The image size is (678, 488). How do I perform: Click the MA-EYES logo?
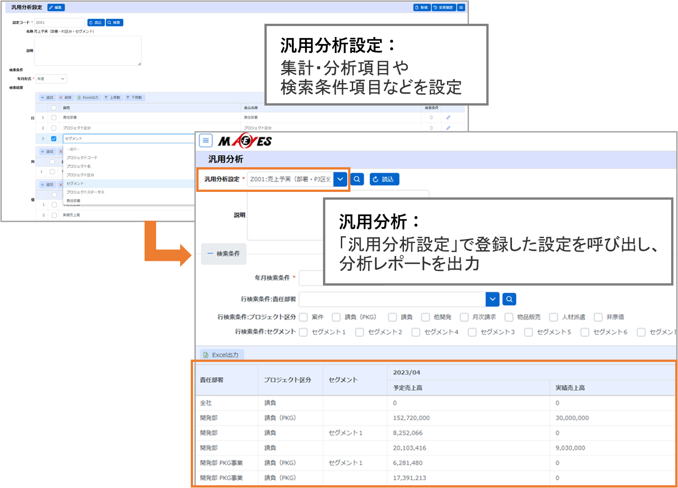pyautogui.click(x=245, y=141)
